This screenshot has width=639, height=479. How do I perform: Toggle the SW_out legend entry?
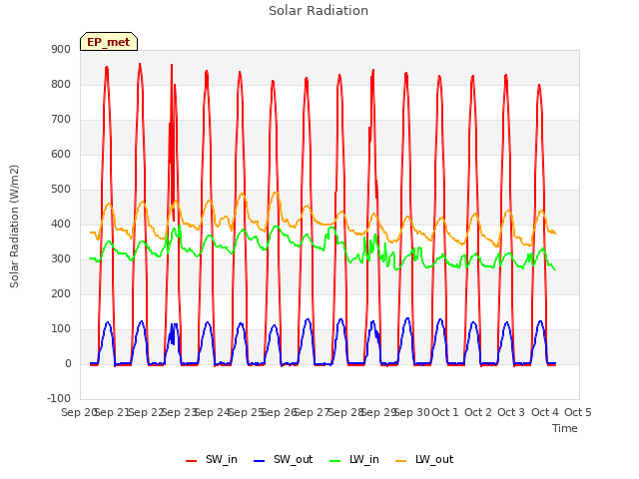pos(283,459)
